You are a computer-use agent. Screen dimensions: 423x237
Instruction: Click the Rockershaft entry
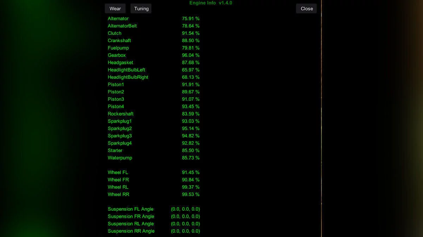coord(121,114)
